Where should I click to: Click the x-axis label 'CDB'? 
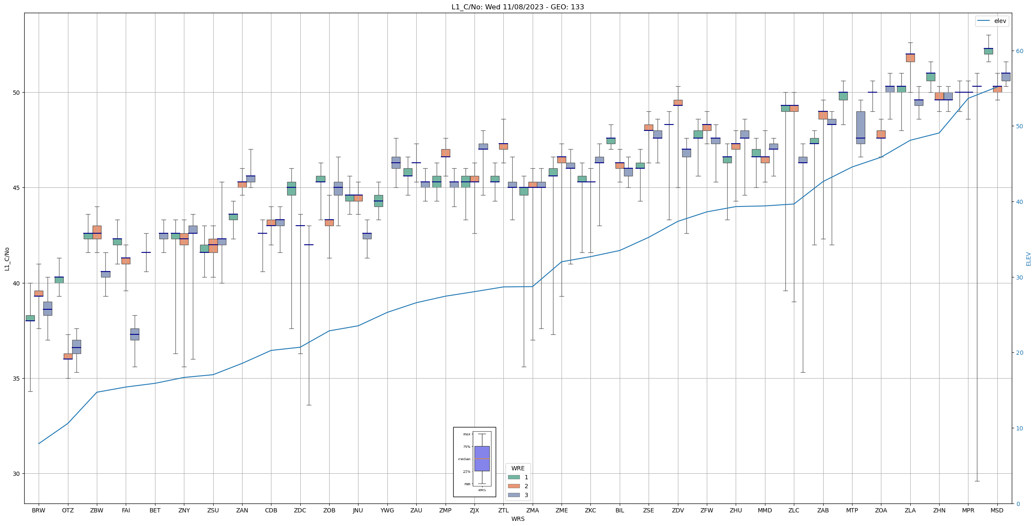pyautogui.click(x=271, y=510)
